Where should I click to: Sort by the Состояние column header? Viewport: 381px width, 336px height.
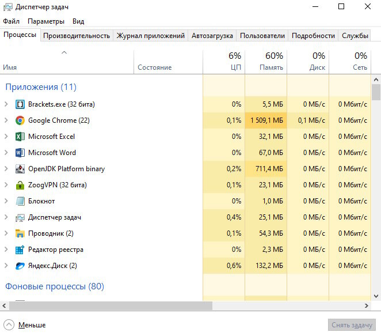click(x=168, y=62)
